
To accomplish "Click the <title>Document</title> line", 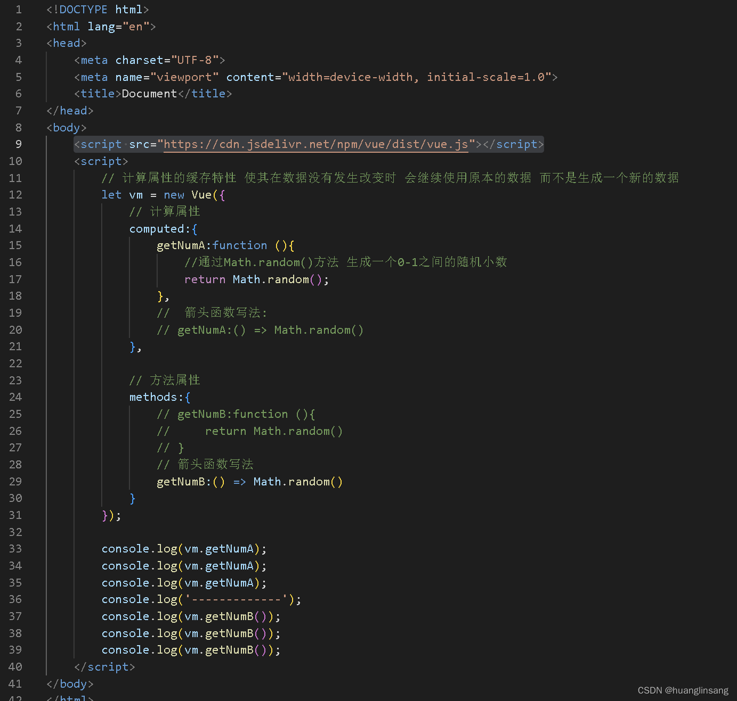I will 153,94.
